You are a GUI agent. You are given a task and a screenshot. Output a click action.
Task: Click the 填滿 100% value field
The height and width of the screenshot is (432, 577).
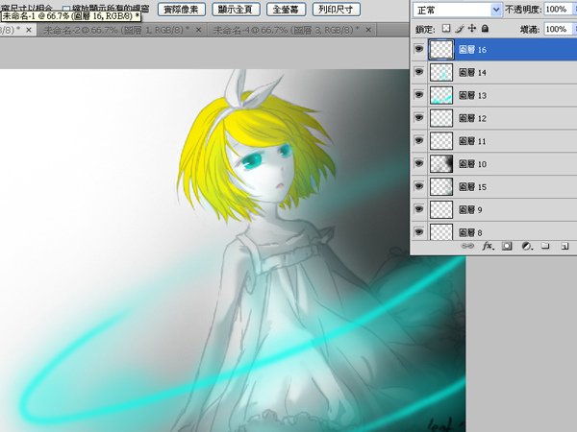click(558, 29)
